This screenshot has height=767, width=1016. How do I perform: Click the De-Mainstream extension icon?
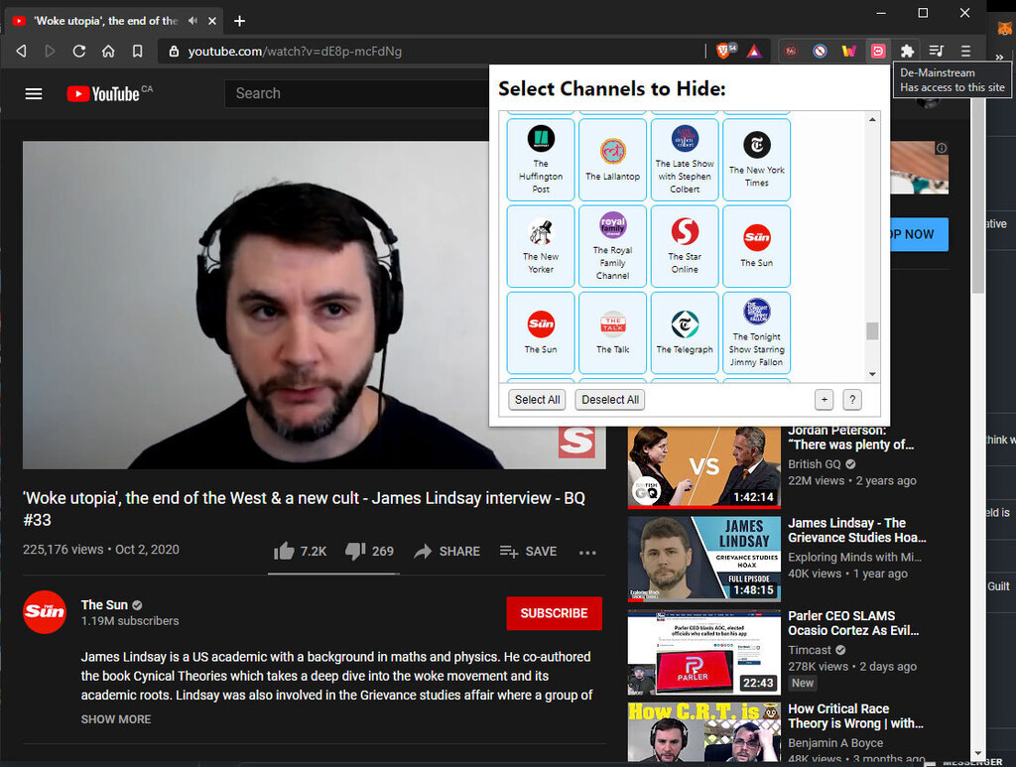[x=878, y=51]
